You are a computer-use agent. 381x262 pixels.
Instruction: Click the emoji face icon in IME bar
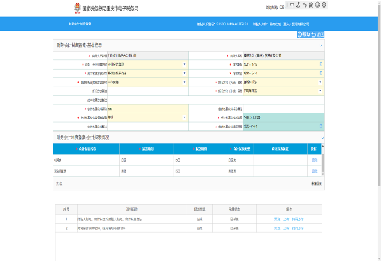point(317,5)
